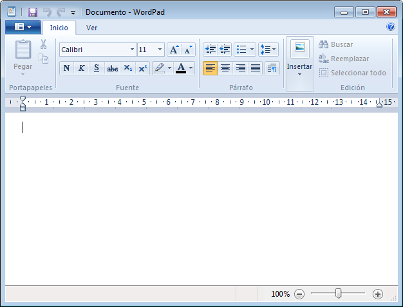This screenshot has width=403, height=307.
Task: Toggle Bold (N) formatting
Action: [66, 68]
